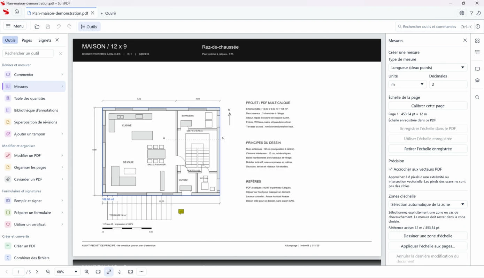
Task: Click the Décimales field showing 2
Action: [448, 84]
